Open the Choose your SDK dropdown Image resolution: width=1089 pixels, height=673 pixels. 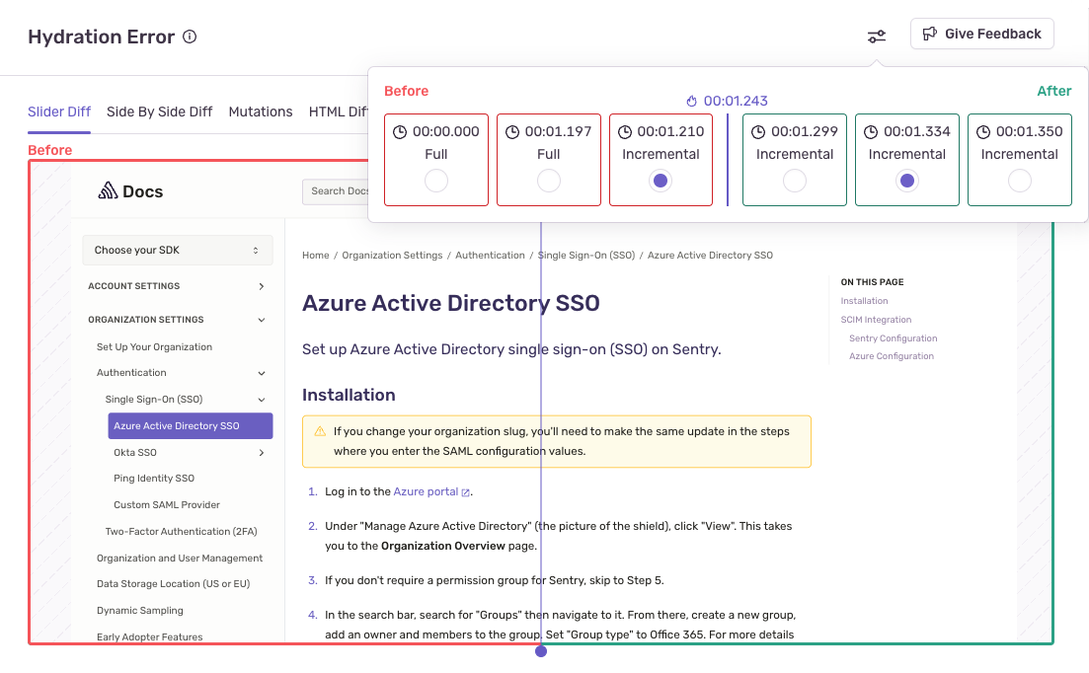(x=177, y=250)
